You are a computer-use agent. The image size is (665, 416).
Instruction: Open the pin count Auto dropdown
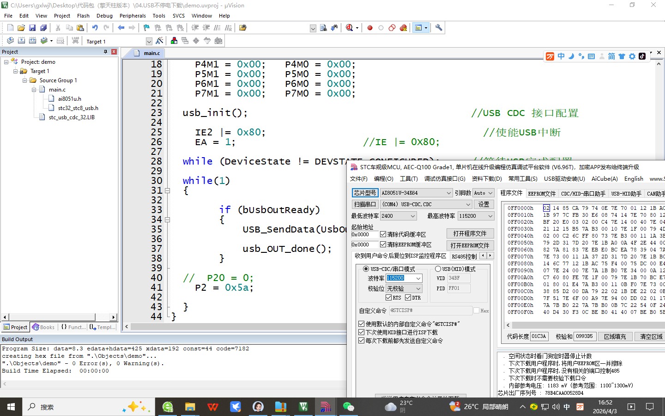pyautogui.click(x=484, y=193)
